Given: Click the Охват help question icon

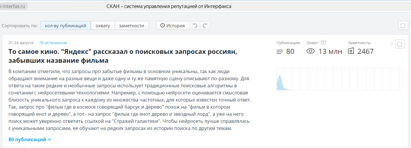Looking at the screenshot, I should (323, 42).
